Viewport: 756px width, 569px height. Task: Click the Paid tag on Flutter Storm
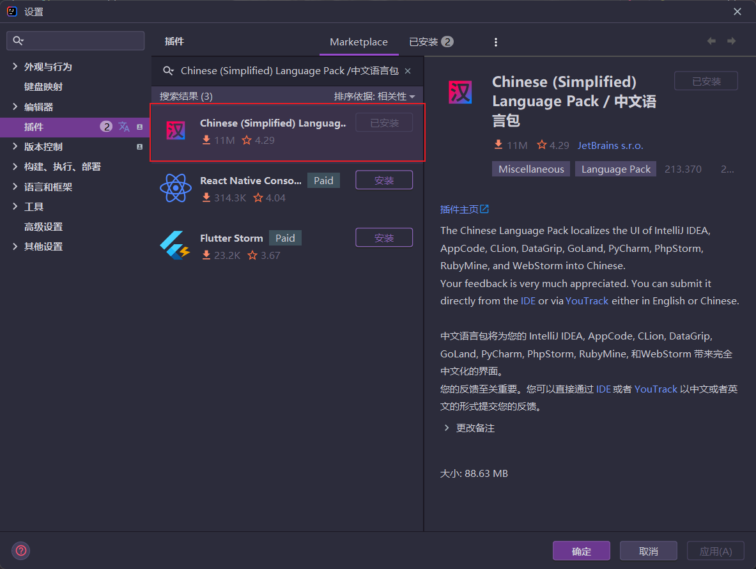pos(285,238)
